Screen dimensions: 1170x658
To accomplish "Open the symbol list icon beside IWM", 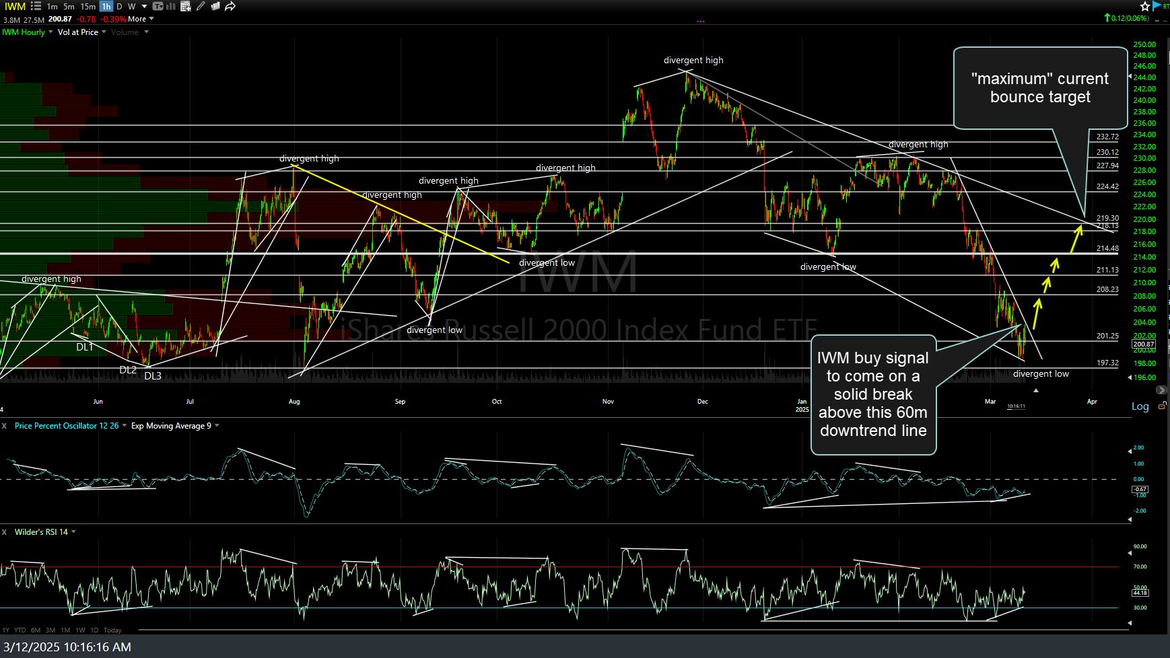I will click(36, 6).
